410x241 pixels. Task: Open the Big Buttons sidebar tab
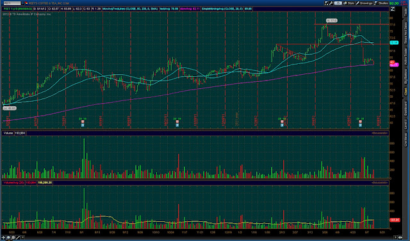tap(406, 77)
